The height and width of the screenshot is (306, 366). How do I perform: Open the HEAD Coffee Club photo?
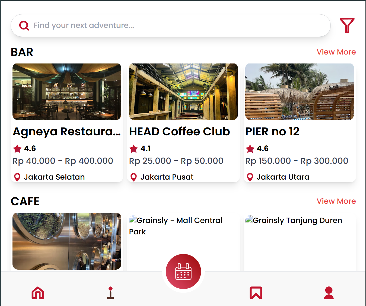(183, 92)
